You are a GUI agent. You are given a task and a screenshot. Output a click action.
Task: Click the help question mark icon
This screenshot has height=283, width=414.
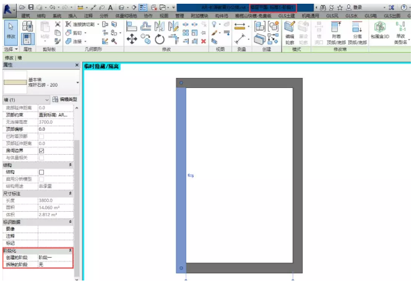pyautogui.click(x=403, y=7)
